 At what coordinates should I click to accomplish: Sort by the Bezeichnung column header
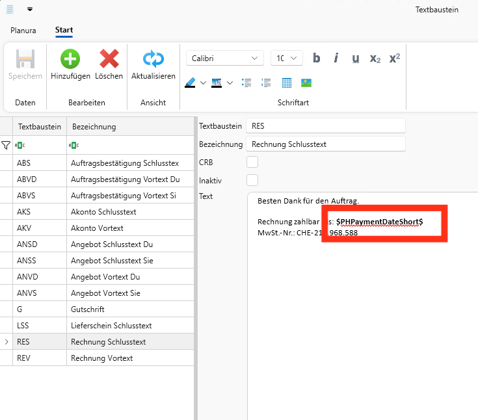130,127
